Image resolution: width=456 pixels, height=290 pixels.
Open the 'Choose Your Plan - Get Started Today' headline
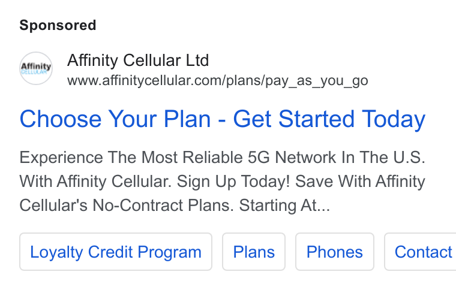coord(223,119)
